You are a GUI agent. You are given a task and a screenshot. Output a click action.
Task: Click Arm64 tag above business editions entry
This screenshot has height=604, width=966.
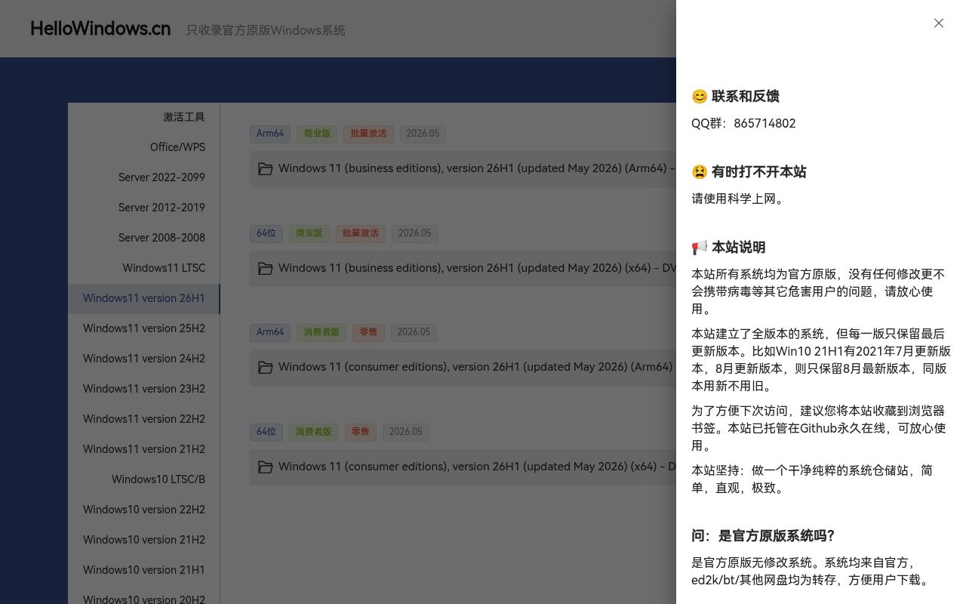270,134
